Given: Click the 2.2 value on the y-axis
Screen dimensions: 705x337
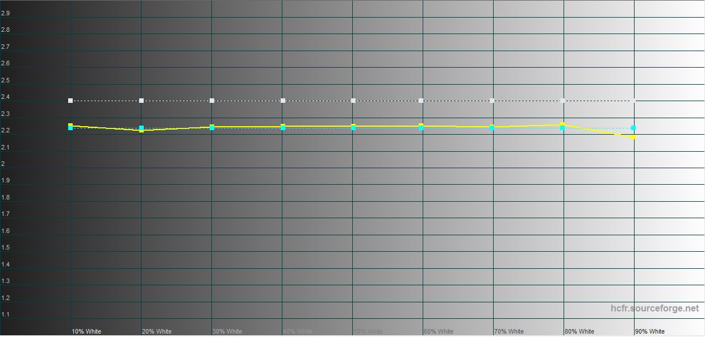Looking at the screenshot, I should [6, 131].
